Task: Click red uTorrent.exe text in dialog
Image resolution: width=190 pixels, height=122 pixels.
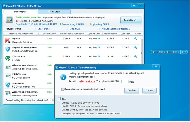Action: [x=87, y=81]
